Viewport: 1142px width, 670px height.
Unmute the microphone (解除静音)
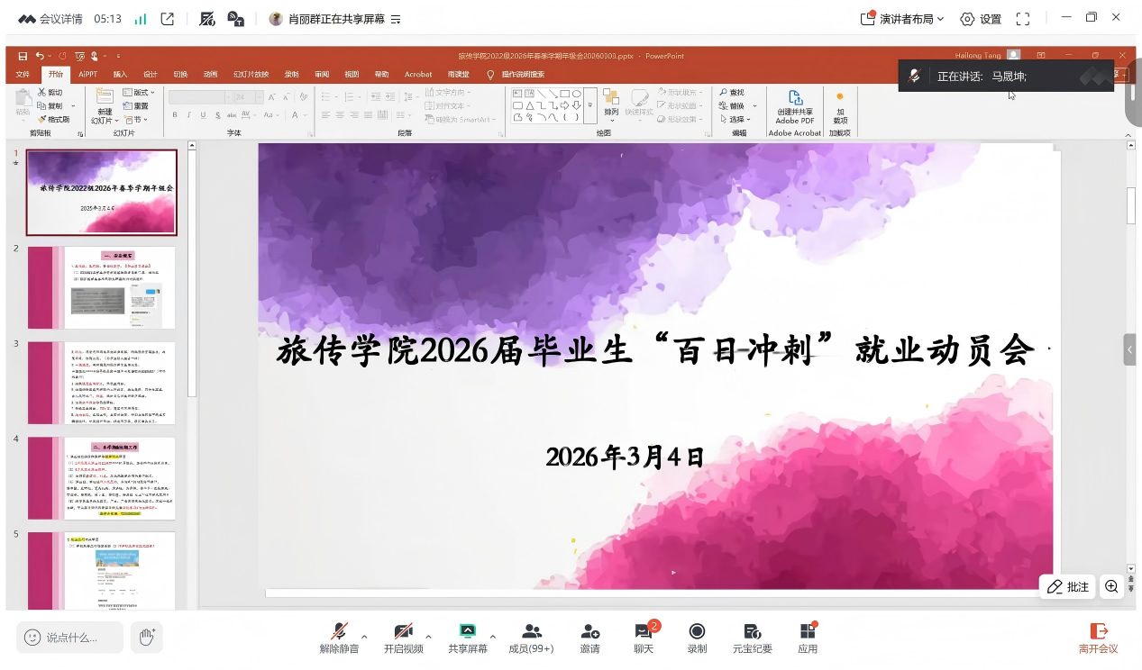(x=339, y=638)
